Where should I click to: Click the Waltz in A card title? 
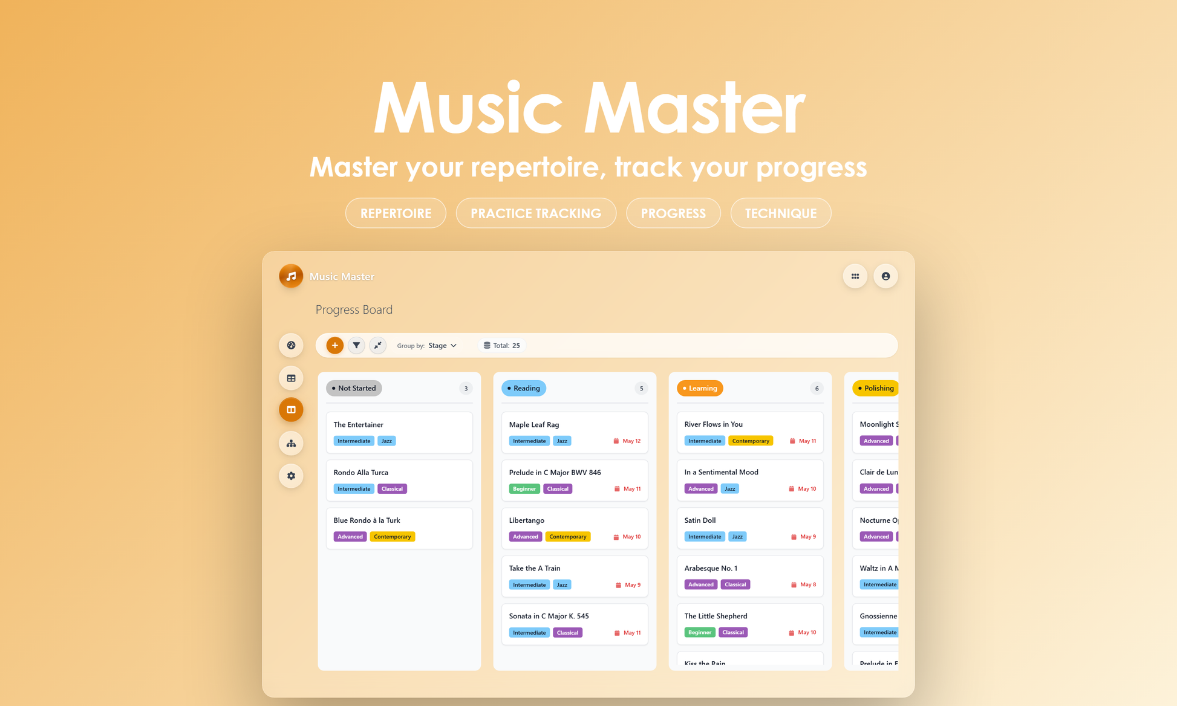point(879,568)
